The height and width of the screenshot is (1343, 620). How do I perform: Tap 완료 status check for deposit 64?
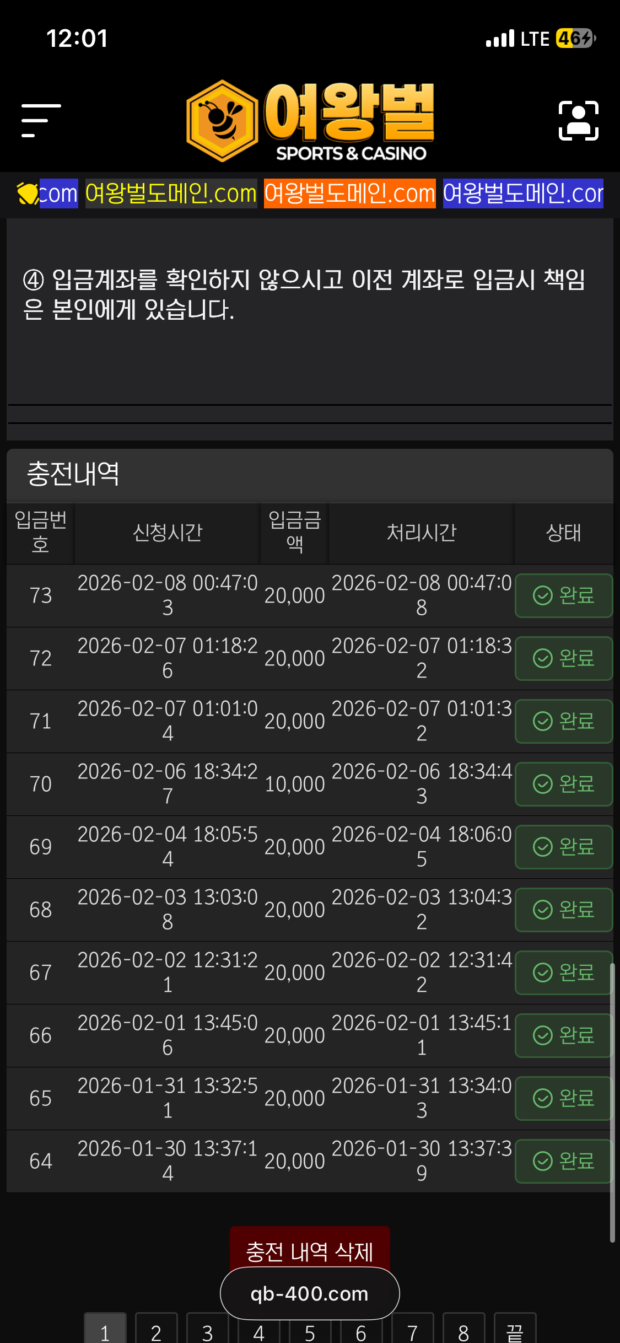click(x=563, y=1161)
